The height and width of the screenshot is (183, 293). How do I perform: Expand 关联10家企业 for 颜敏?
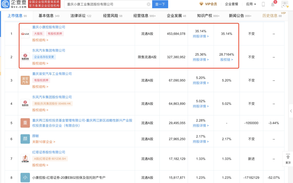pyautogui.click(x=44, y=142)
